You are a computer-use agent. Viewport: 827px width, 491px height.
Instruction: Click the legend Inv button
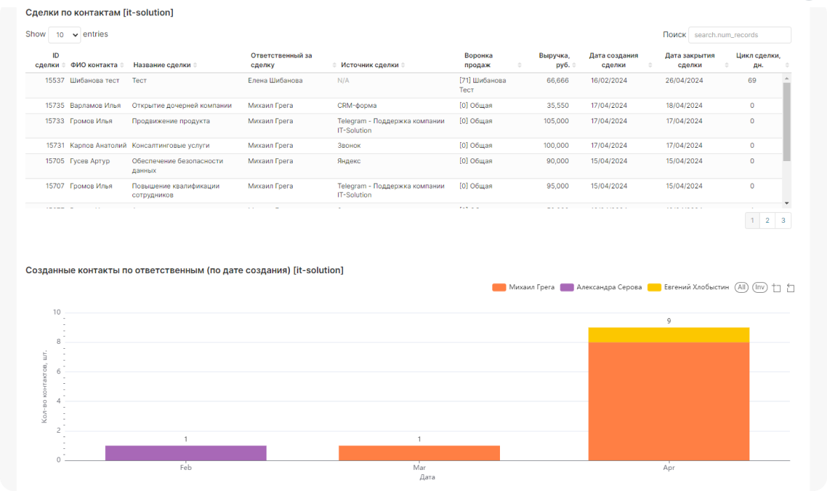click(760, 287)
